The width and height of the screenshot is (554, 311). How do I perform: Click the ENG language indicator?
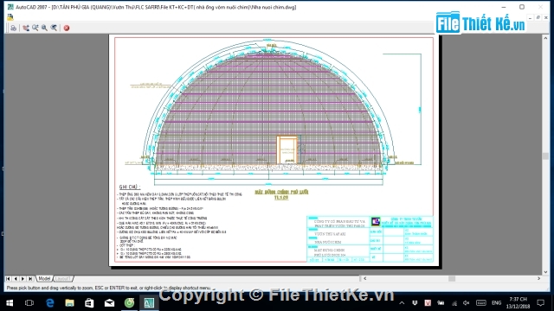496,303
